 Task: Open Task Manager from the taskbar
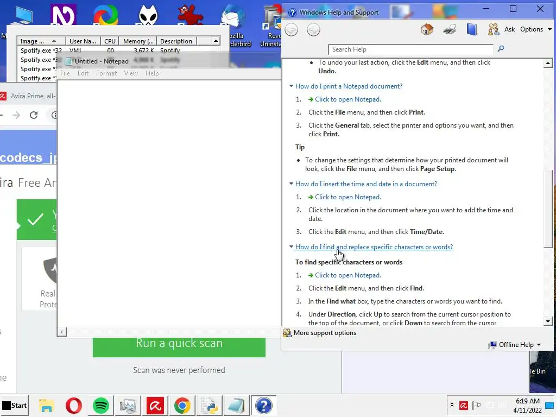tap(128, 405)
